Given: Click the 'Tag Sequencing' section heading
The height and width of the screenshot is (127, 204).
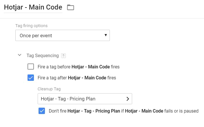Looking at the screenshot, I should point(43,56).
